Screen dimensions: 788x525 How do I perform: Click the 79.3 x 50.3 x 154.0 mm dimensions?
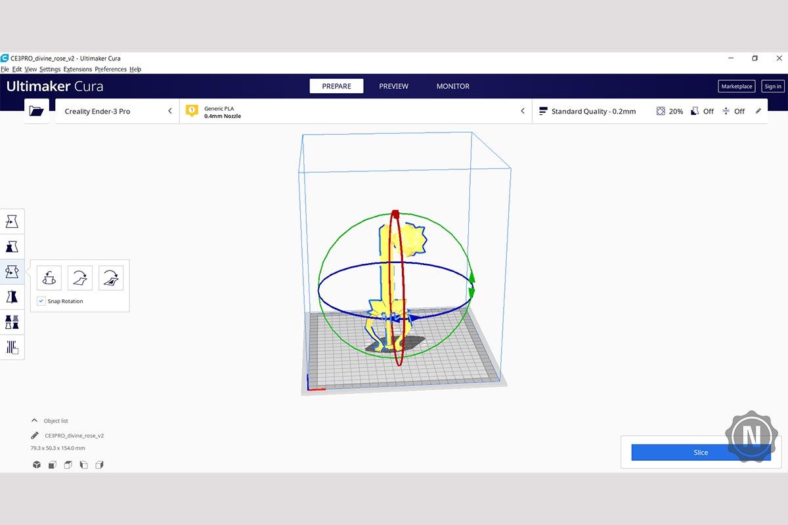point(58,448)
